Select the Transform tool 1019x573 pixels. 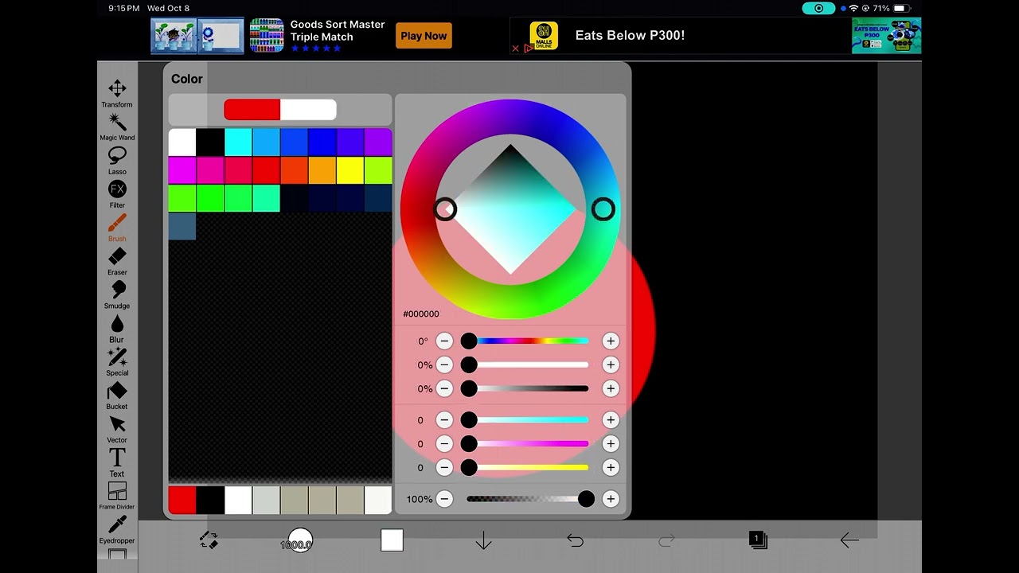pyautogui.click(x=117, y=93)
